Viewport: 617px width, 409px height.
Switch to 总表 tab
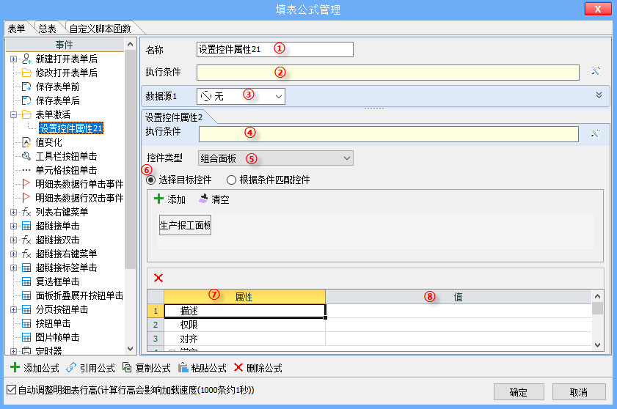[x=47, y=29]
